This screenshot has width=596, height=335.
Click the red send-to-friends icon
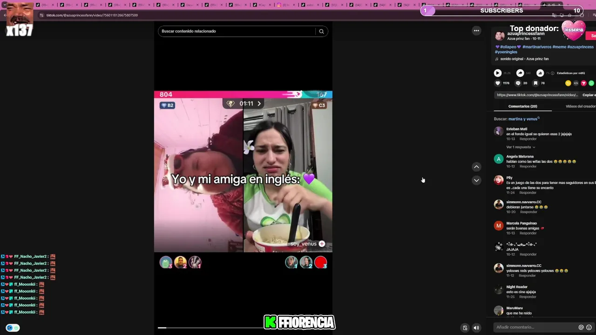[583, 83]
